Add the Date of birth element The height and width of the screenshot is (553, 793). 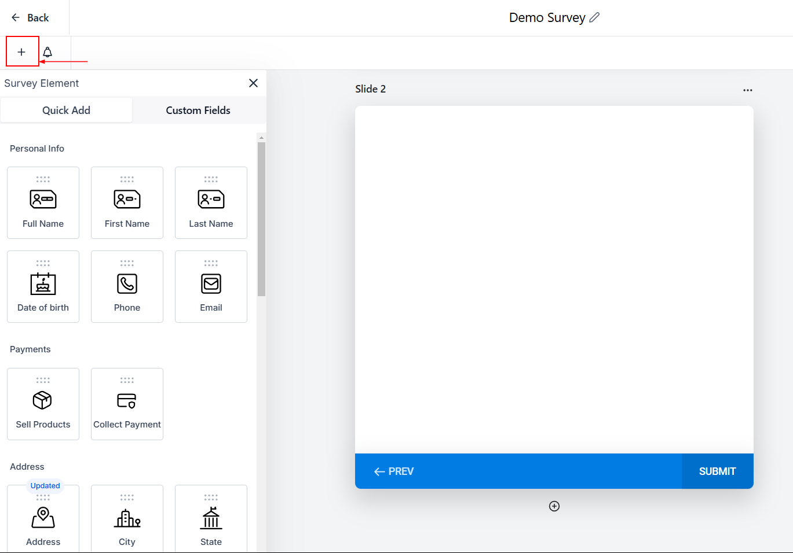[43, 286]
